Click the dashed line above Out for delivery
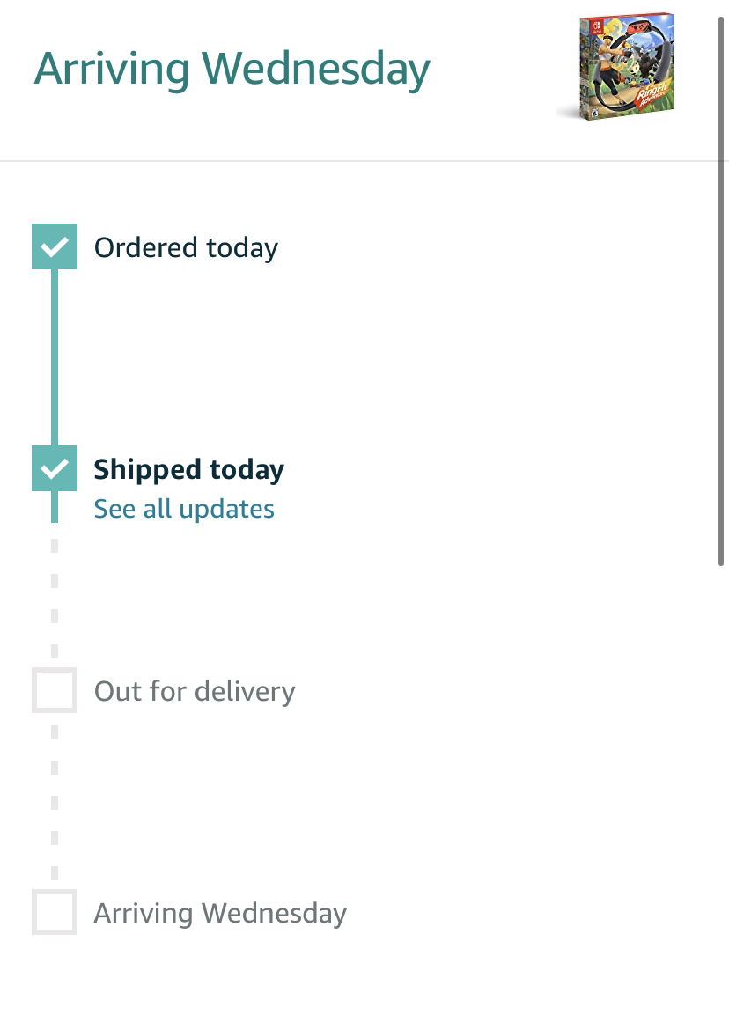This screenshot has height=1015, width=729. (55, 599)
